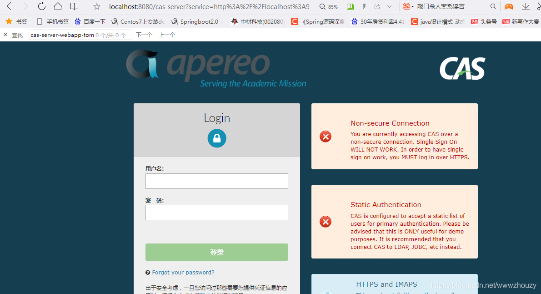The image size is (541, 294).
Task: Reload the page with the refresh icon
Action: tap(41, 6)
